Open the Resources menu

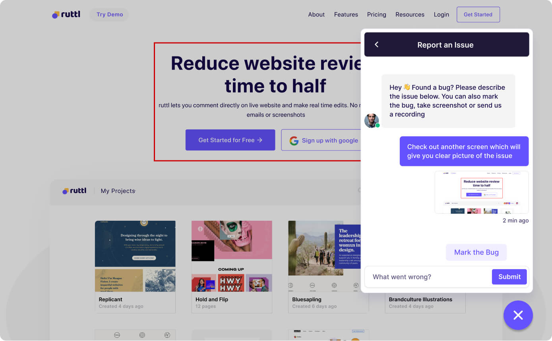[410, 14]
